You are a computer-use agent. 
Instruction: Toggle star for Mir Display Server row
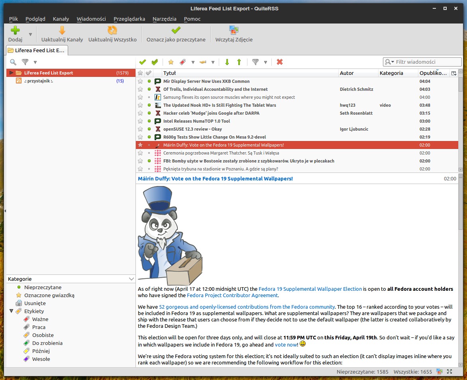pos(140,81)
